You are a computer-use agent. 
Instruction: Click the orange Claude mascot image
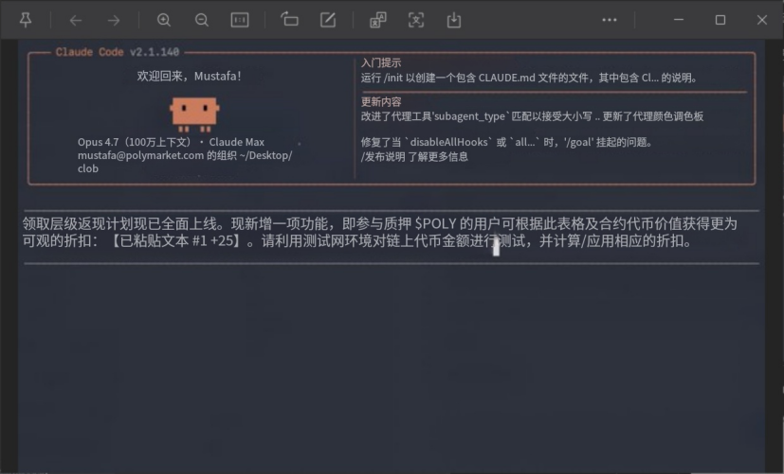pyautogui.click(x=194, y=114)
